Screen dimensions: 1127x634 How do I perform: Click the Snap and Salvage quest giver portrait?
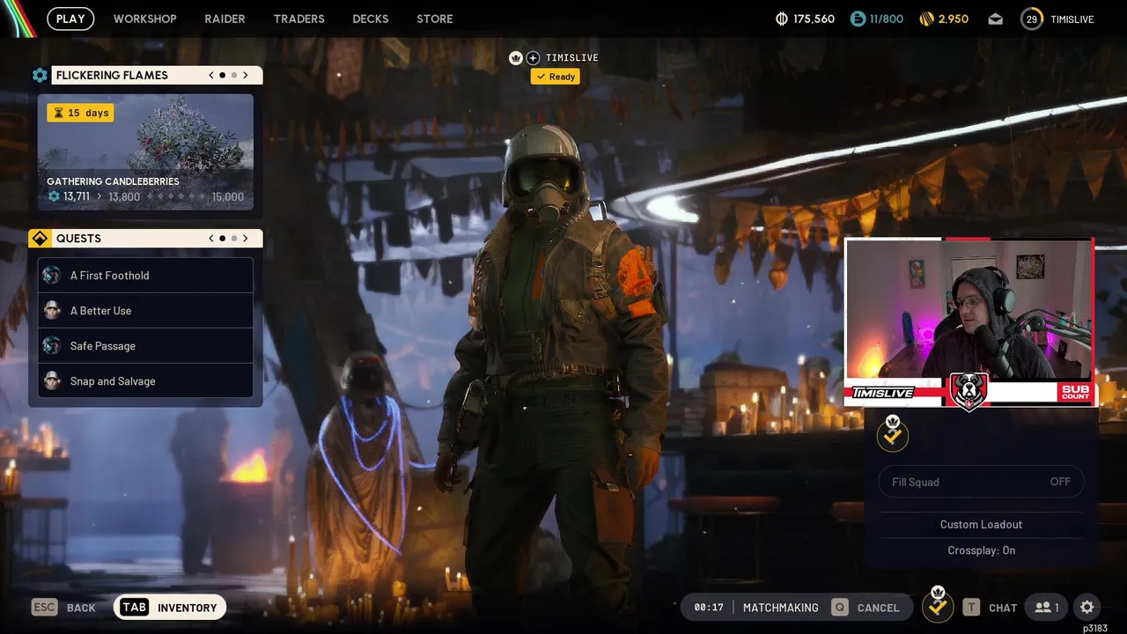[52, 381]
